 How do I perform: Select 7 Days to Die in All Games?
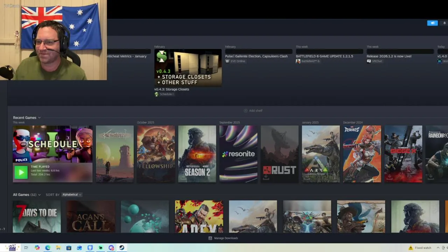(37, 216)
